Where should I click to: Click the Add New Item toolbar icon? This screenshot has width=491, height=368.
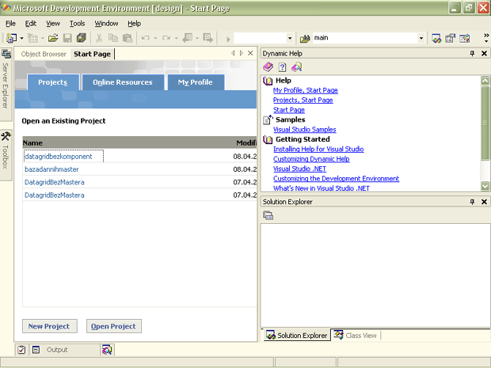pos(32,38)
